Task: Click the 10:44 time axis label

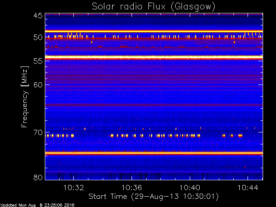Action: click(x=248, y=188)
